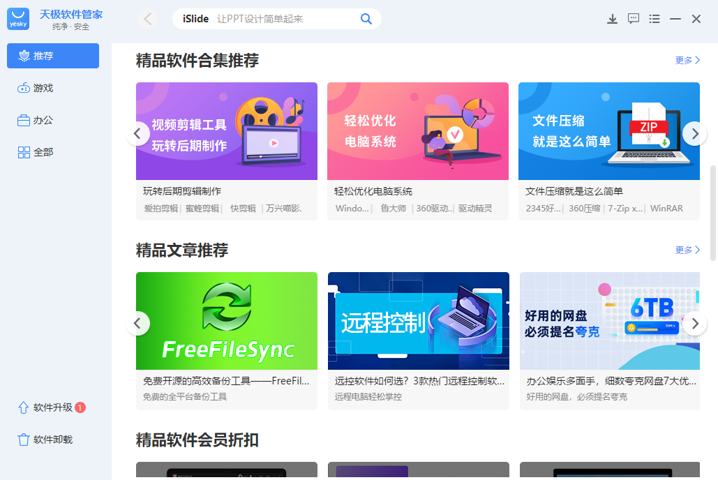Click the Windo... software link

click(x=352, y=209)
